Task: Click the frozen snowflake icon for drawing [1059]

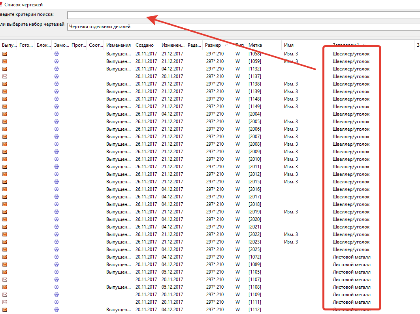Action: [57, 61]
